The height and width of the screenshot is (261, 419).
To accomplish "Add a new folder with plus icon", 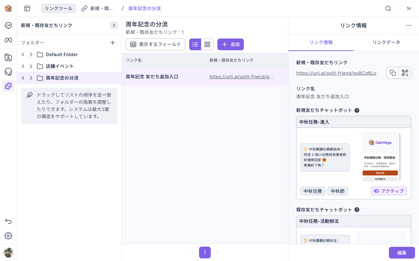I will [x=113, y=43].
